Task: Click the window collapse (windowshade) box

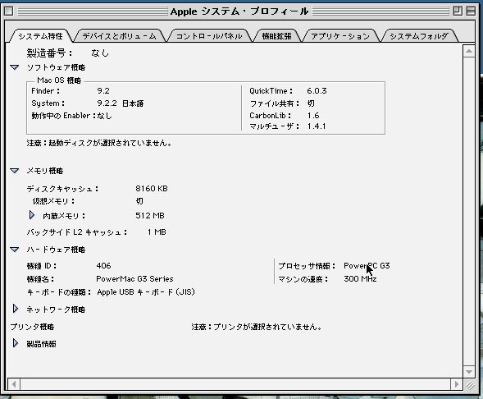Action: 471,11
